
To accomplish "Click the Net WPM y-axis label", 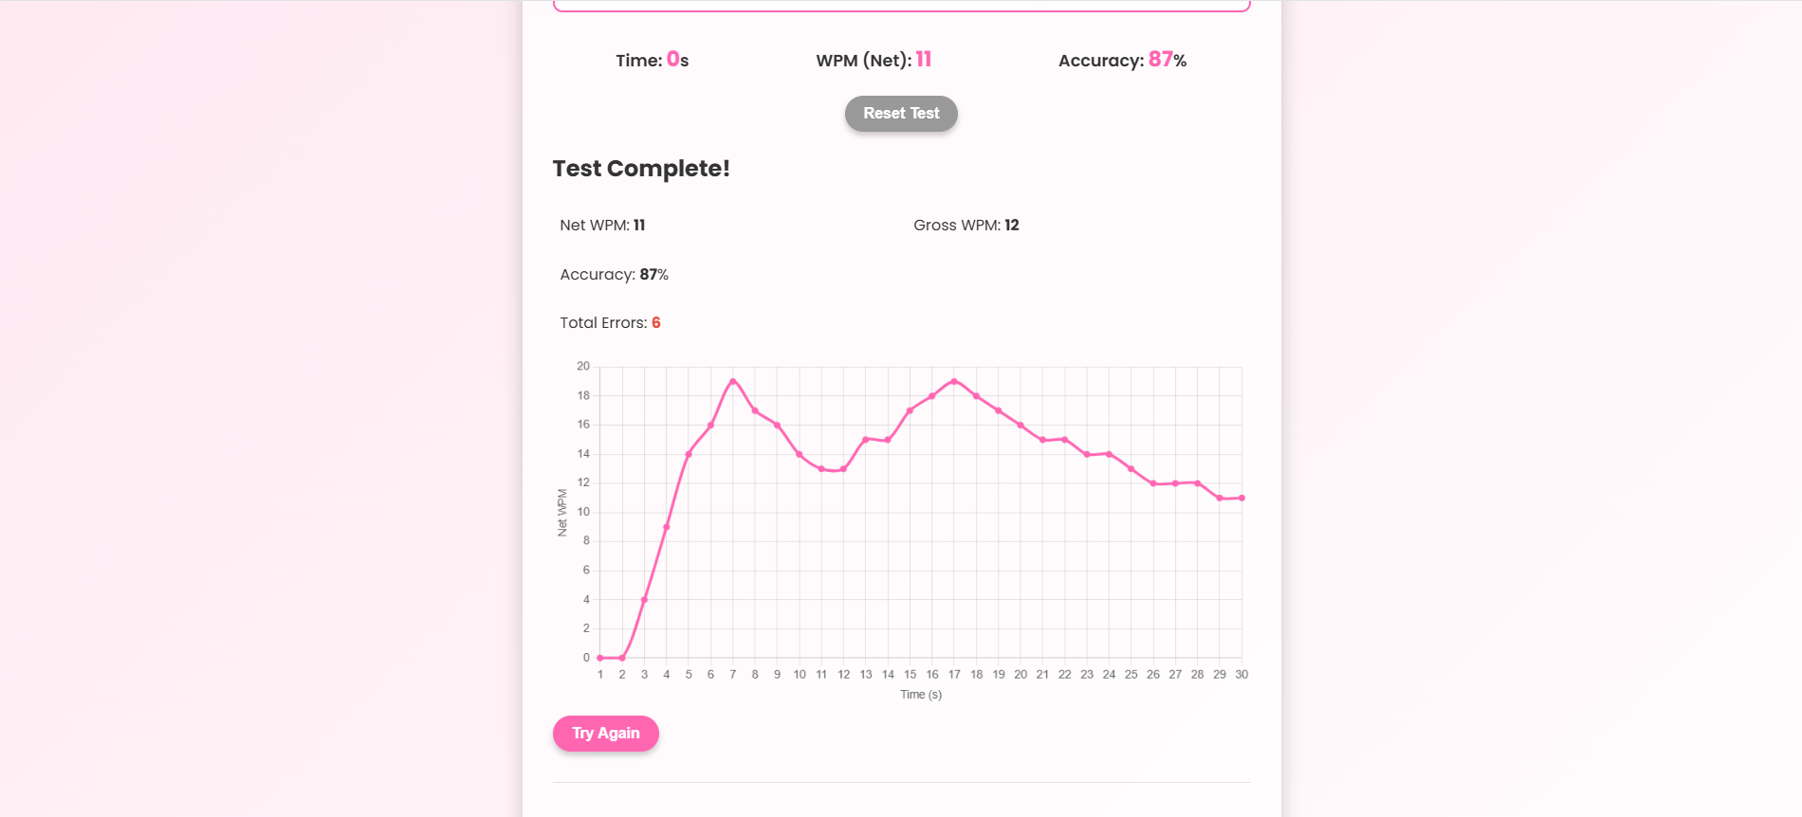I will tap(562, 513).
